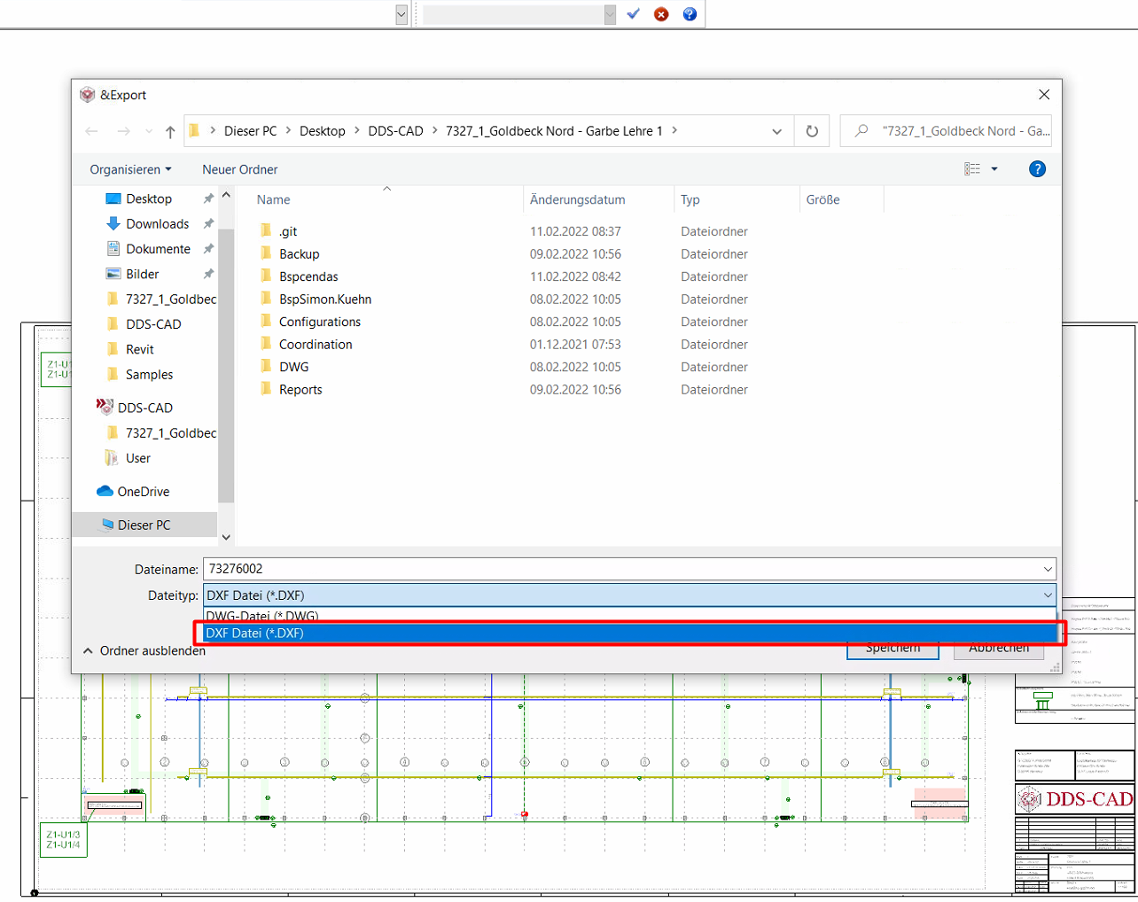Select OneDrive in the navigation pane
1138x902 pixels.
tap(143, 492)
